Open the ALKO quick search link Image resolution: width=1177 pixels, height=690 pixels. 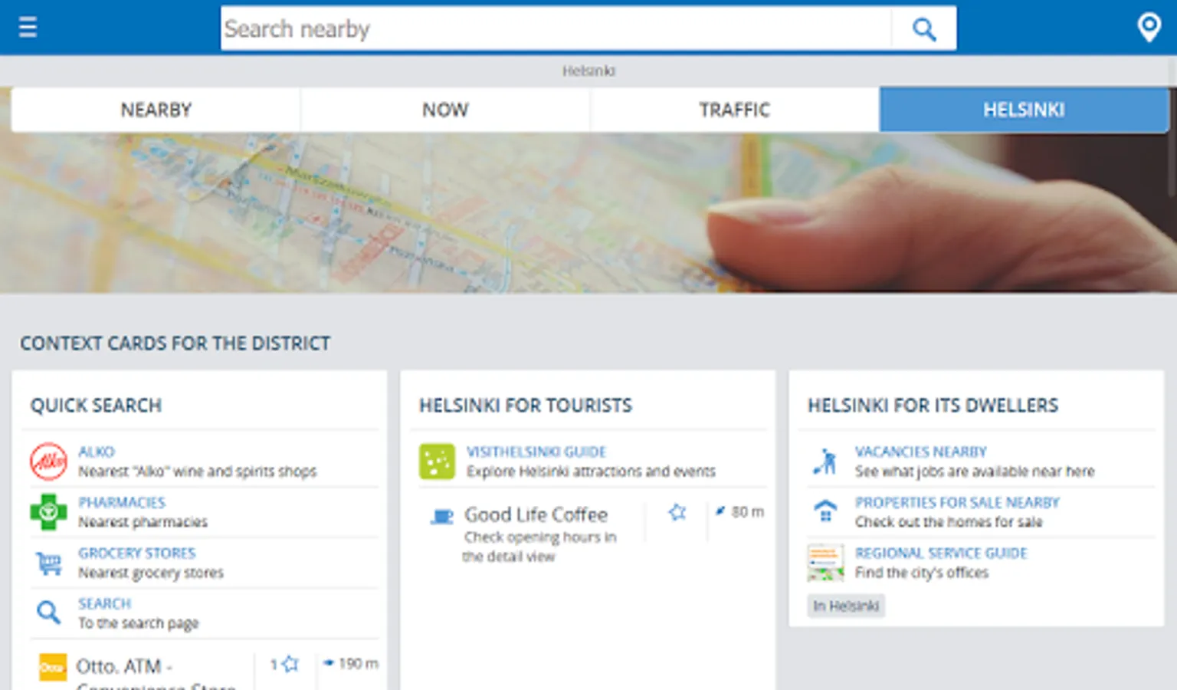(x=97, y=452)
